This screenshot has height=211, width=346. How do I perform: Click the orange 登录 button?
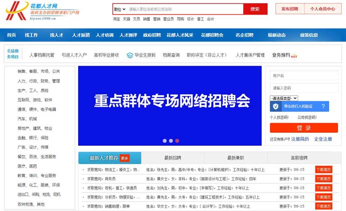click(x=304, y=128)
